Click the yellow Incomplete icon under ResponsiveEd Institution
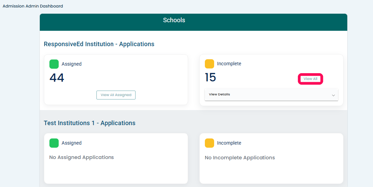 (209, 64)
